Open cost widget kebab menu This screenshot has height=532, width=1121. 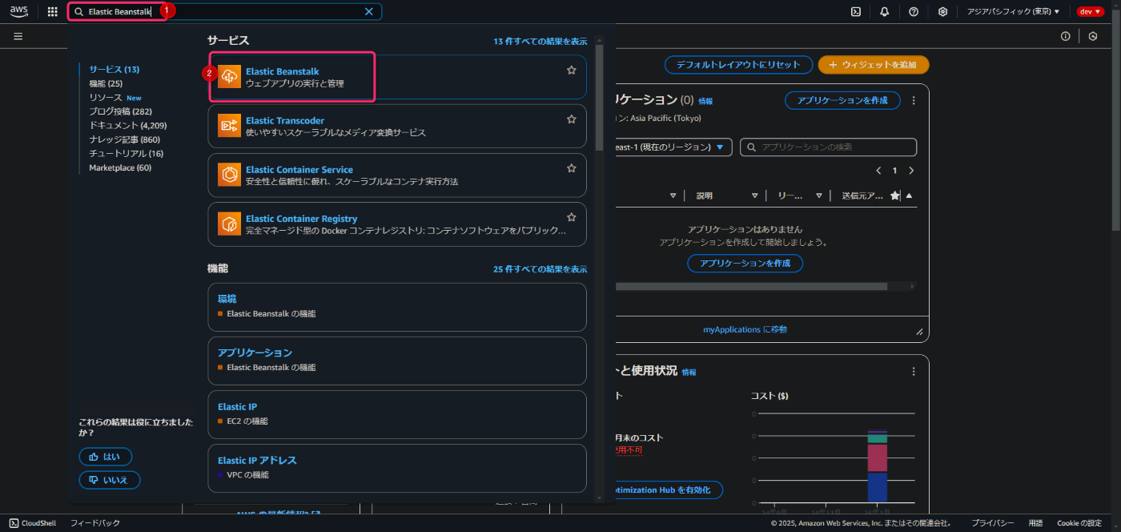point(914,372)
